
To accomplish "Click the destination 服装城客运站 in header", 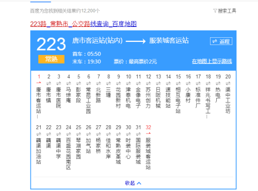I will 169,41.
